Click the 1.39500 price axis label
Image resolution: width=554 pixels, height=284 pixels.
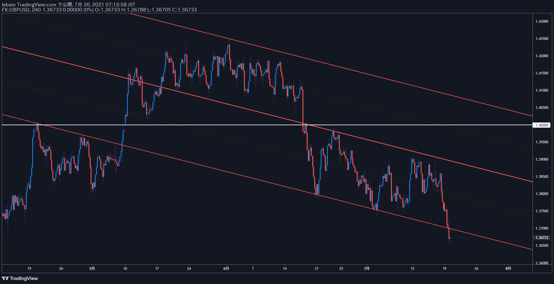(x=542, y=142)
